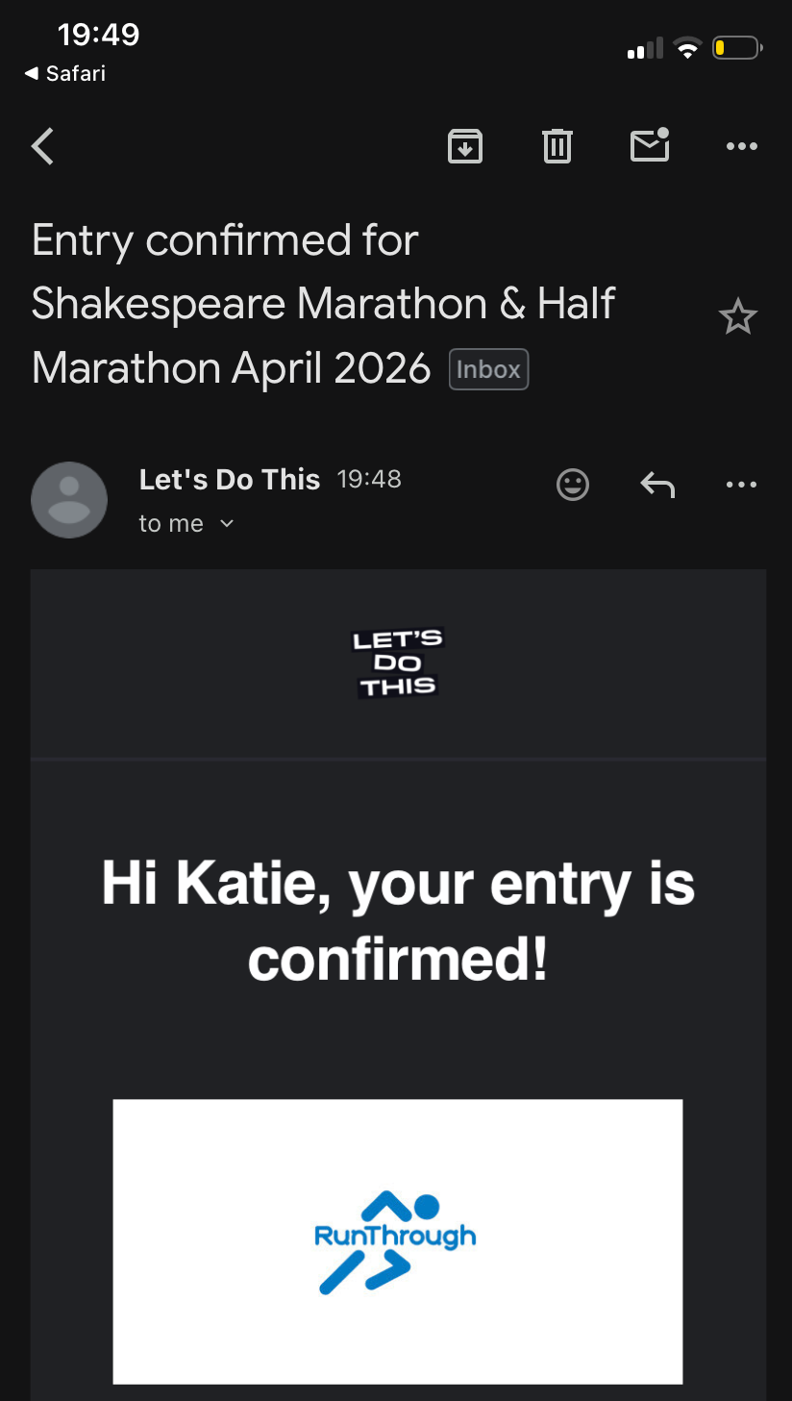Image resolution: width=792 pixels, height=1401 pixels.
Task: Tap the Let's Do This logo banner
Action: point(398,663)
